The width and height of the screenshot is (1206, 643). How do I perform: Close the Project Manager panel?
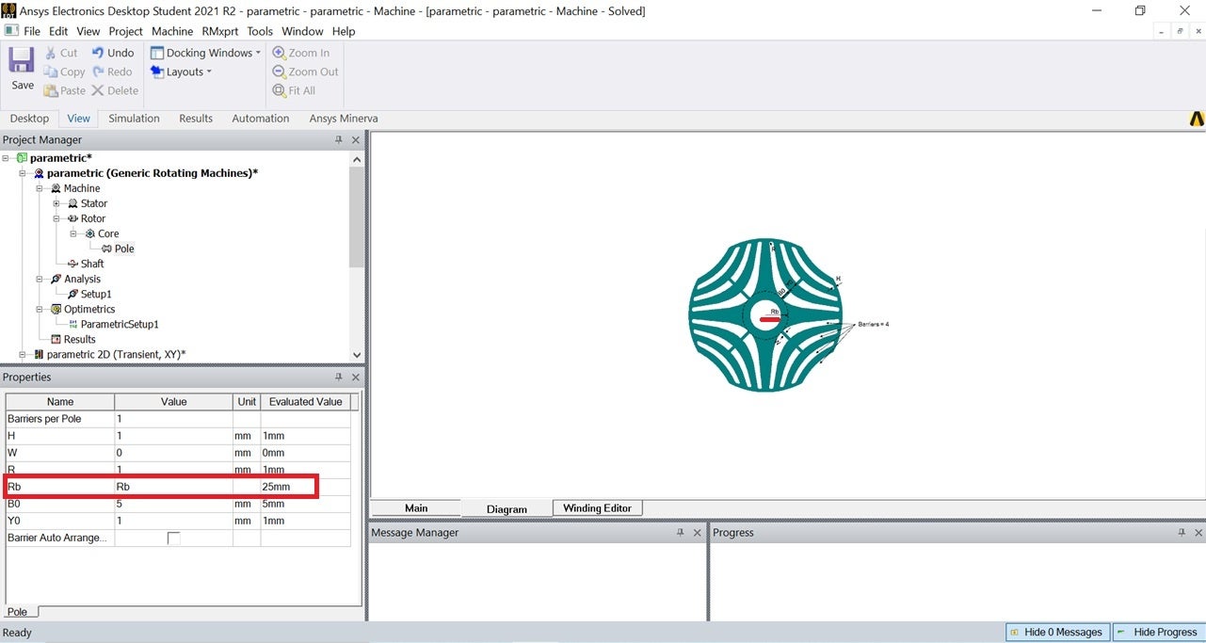pos(356,140)
